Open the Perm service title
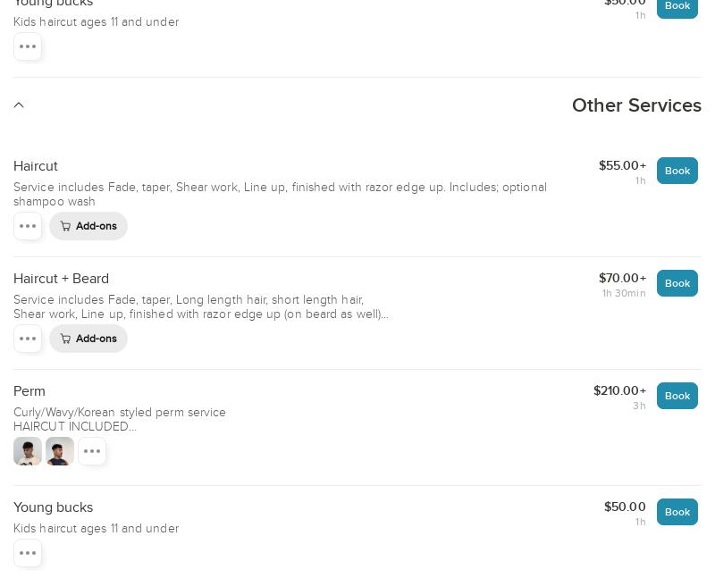Image resolution: width=715 pixels, height=578 pixels. 29,391
